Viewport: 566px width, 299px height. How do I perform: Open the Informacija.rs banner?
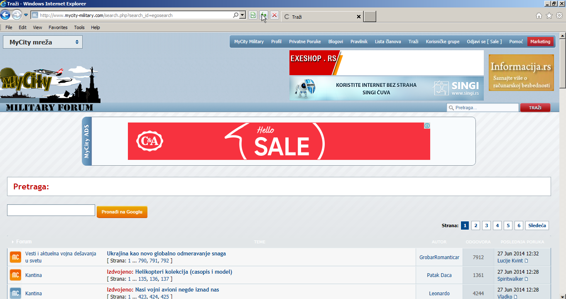pyautogui.click(x=521, y=73)
